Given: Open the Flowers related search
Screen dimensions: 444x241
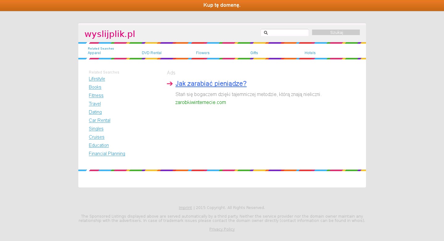Looking at the screenshot, I should click(203, 53).
